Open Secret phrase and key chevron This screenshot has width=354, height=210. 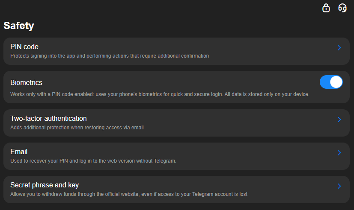[x=339, y=186]
